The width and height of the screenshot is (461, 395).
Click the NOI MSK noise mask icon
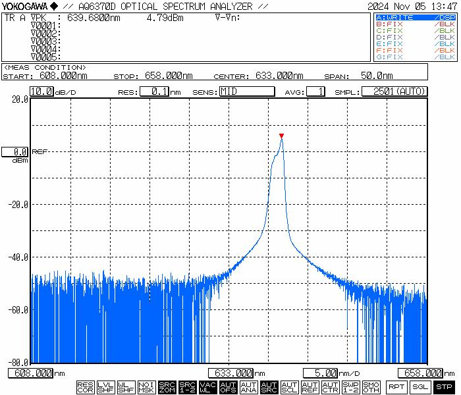(x=146, y=387)
